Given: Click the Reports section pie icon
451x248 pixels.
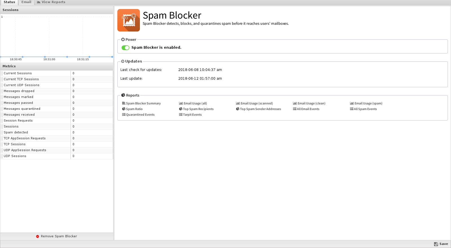Looking at the screenshot, I should tap(123, 95).
